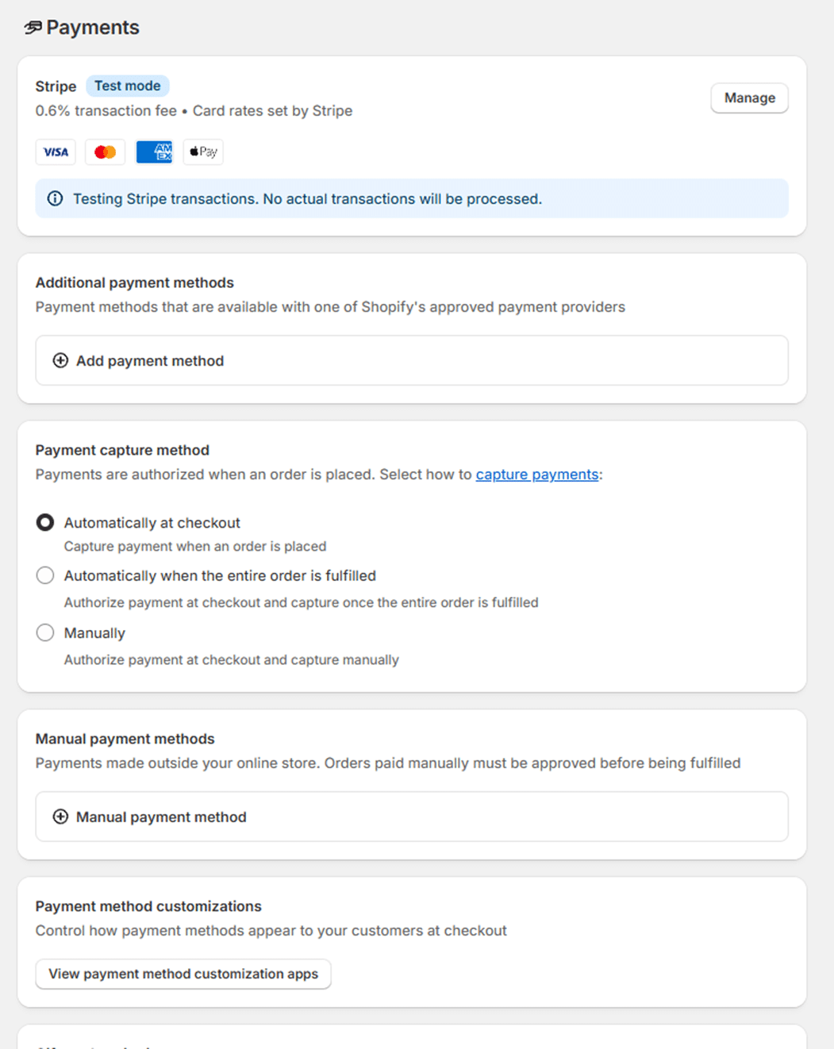Image resolution: width=834 pixels, height=1049 pixels.
Task: Follow the capture payments link
Action: (x=536, y=475)
